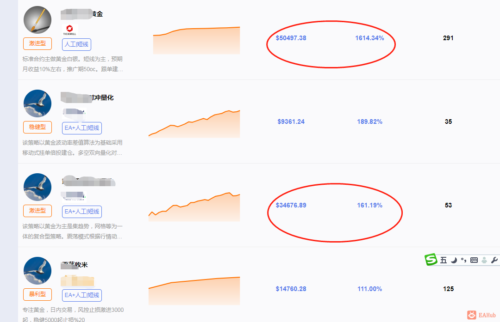Click the follower count 291
This screenshot has width=500, height=322.
point(448,38)
